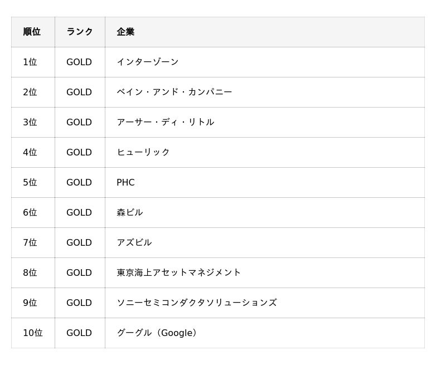Image resolution: width=446 pixels, height=365 pixels.
Task: Click the 順位 column header
Action: tap(32, 32)
